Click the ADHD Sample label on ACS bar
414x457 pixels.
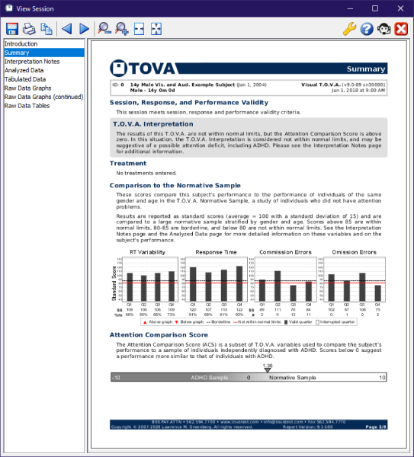[x=210, y=378]
